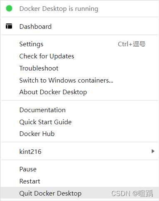Restart Docker Desktop
This screenshot has width=159, height=201.
tap(80, 181)
